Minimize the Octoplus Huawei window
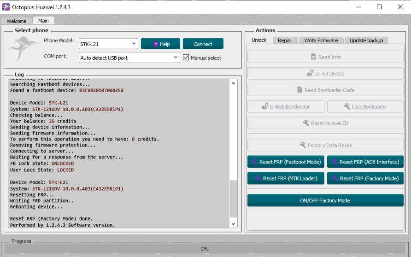Viewport: 411px width, 257px height. point(358,7)
